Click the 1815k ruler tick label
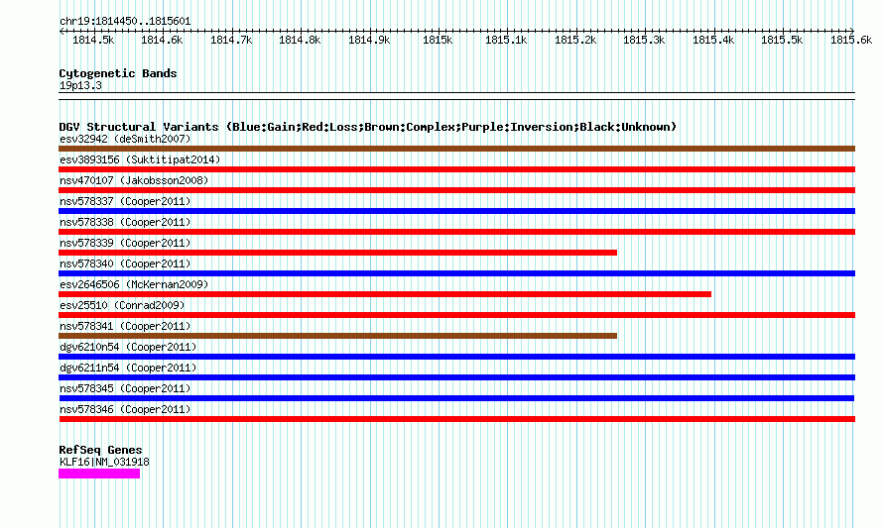The height and width of the screenshot is (528, 883). 438,40
